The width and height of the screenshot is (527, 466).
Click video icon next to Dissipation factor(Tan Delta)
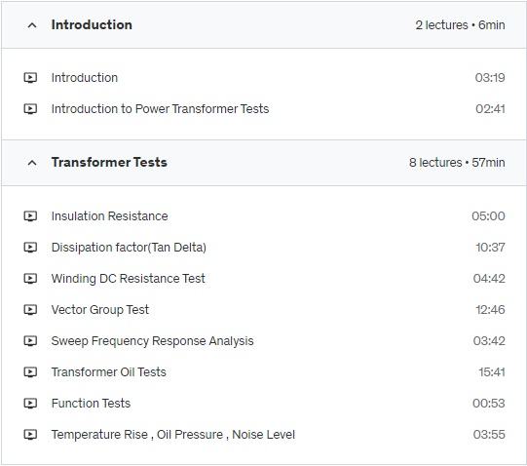pyautogui.click(x=30, y=248)
